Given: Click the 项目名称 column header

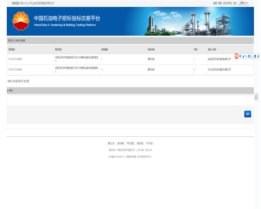Looking at the screenshot, I should (58, 50).
